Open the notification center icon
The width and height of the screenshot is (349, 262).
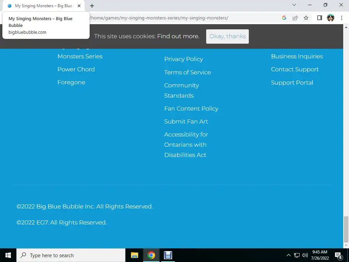pyautogui.click(x=338, y=255)
